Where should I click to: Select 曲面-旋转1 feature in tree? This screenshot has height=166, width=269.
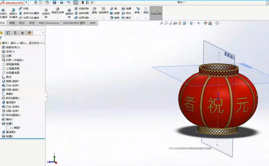11,81
